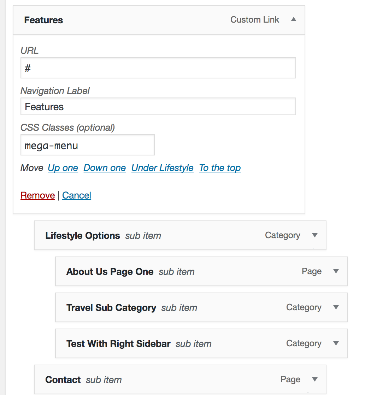This screenshot has height=395, width=371.
Task: Click the CSS Classes input field
Action: [87, 145]
